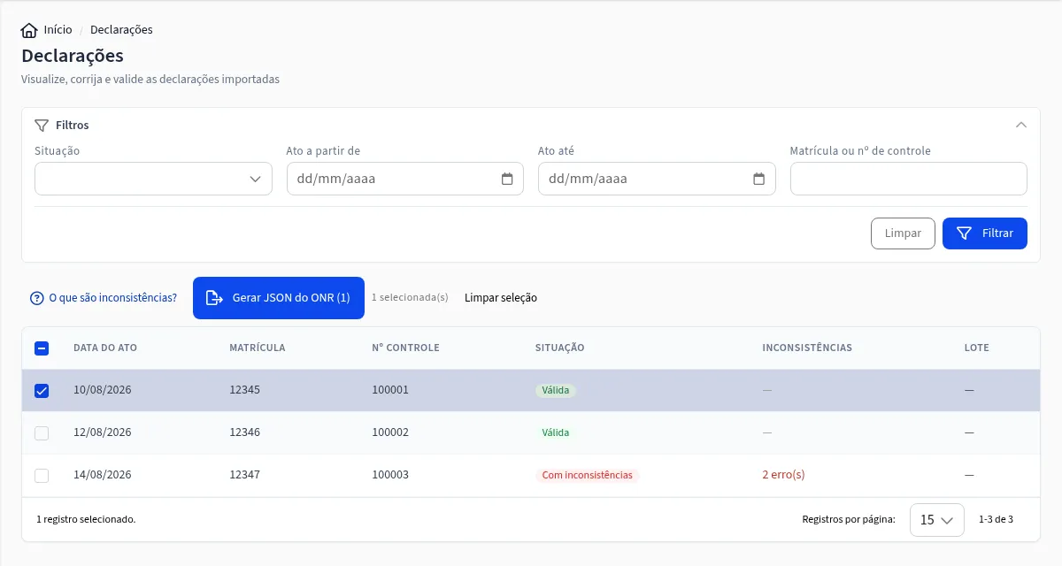This screenshot has height=566, width=1062.
Task: Click the control number 100001
Action: (390, 390)
